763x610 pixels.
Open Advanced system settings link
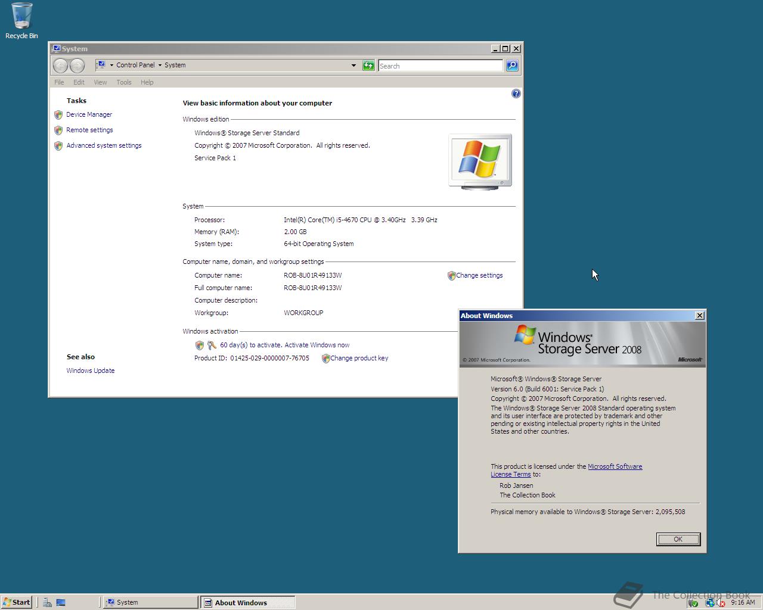(104, 145)
